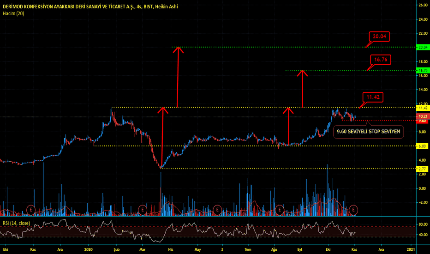Viewport: 430px width, 254px height.
Task: Click the earnings E marker above Kas 2019
Action: [x=31, y=210]
